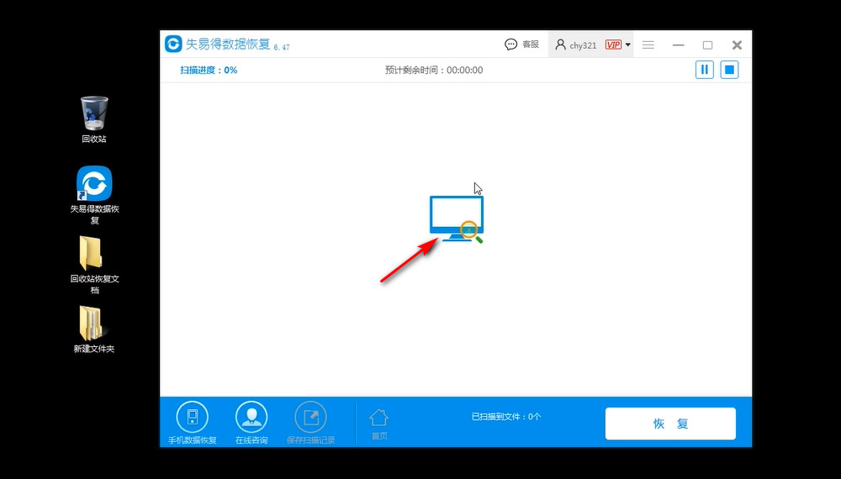Stop the scan with the stop button
This screenshot has height=479, width=841.
coord(729,70)
